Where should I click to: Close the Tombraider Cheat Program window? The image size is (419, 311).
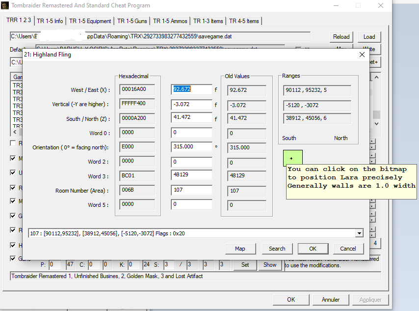point(381,5)
